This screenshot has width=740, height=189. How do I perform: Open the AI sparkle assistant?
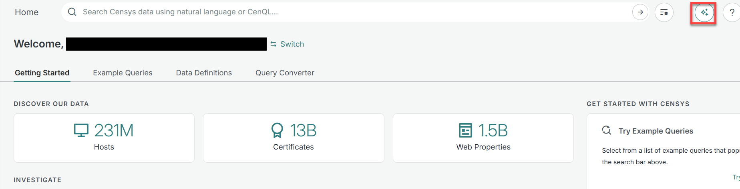click(x=704, y=12)
